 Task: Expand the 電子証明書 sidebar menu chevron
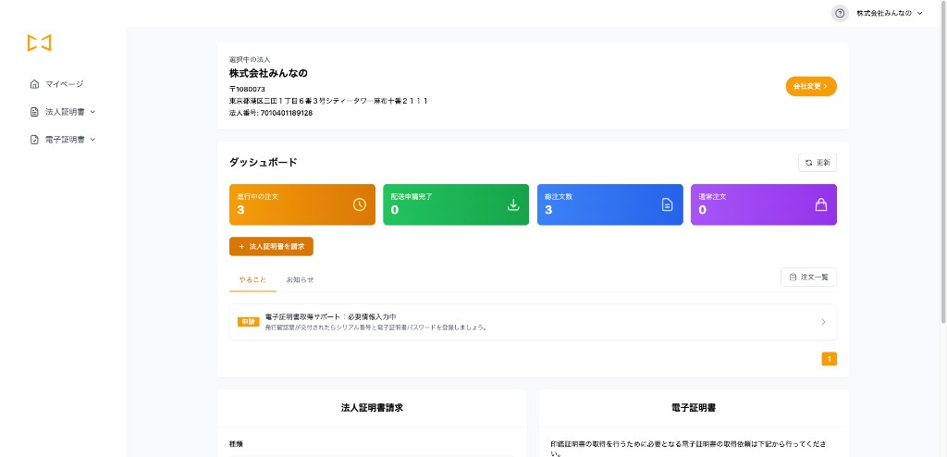[92, 140]
